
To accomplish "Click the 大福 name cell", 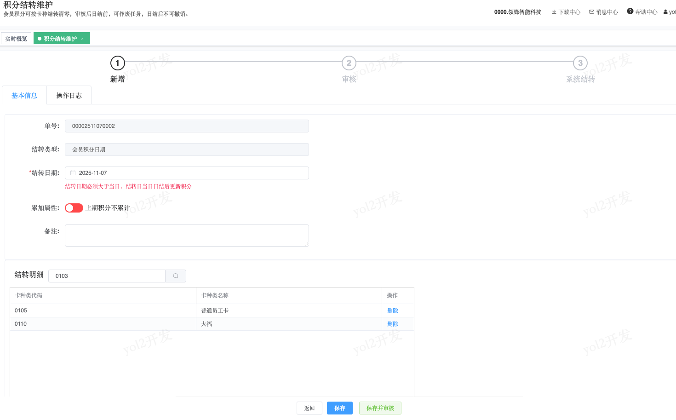I will pos(289,324).
